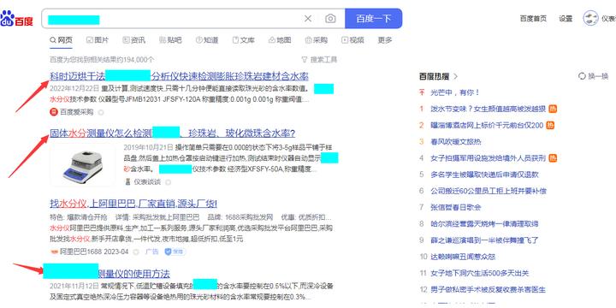Switch to 资讯 tab

coord(134,40)
